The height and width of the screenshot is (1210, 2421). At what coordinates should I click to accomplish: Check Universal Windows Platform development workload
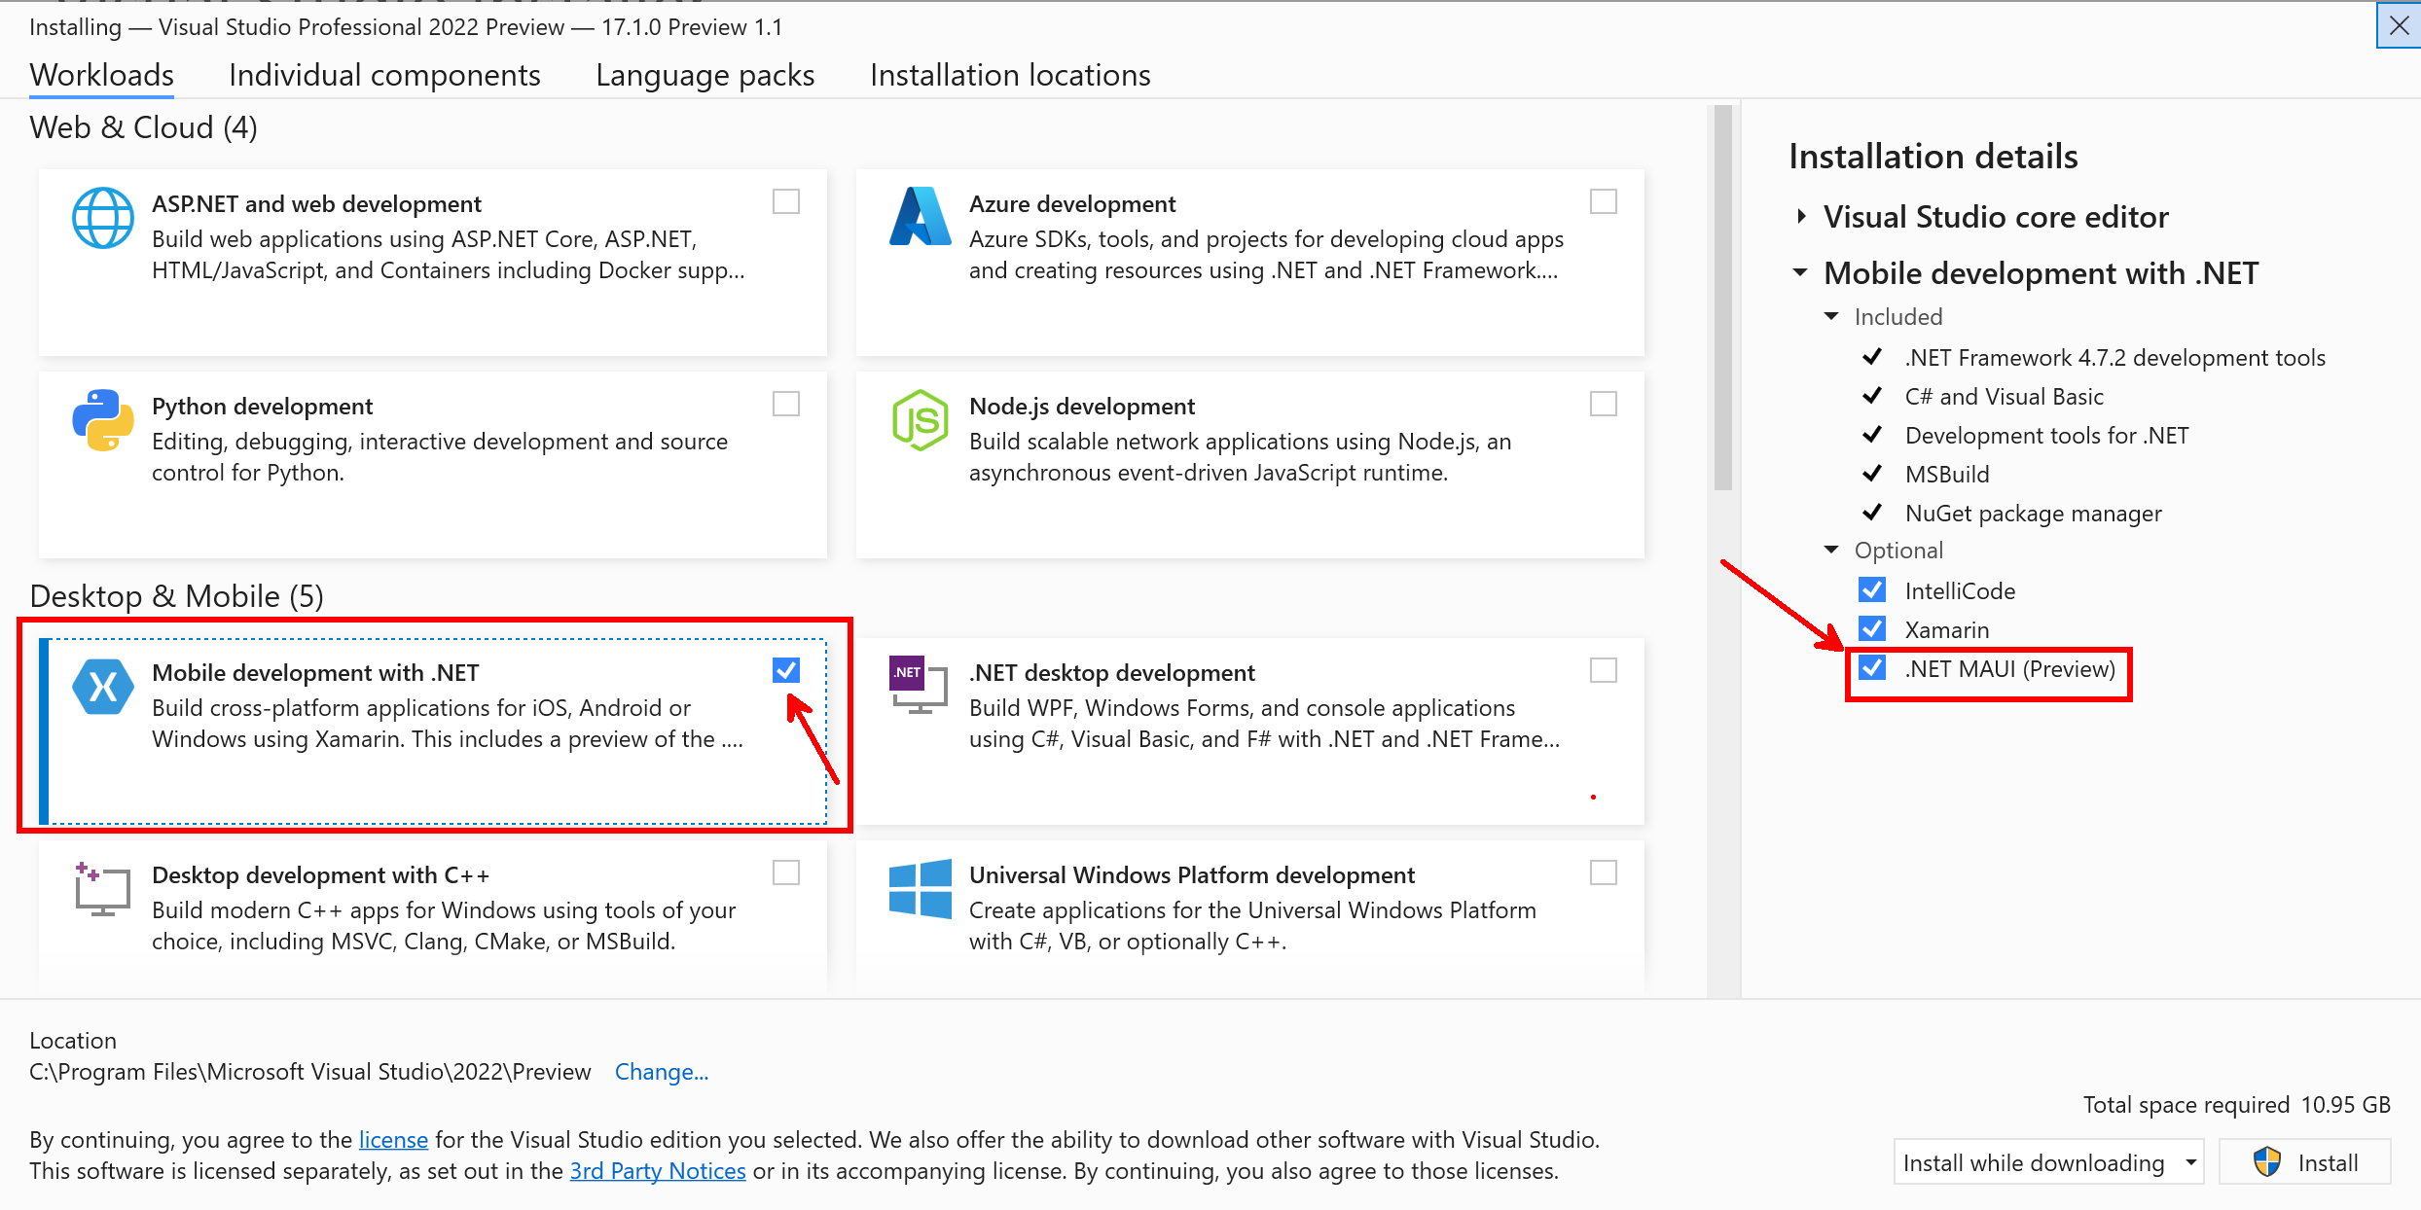coord(1604,872)
